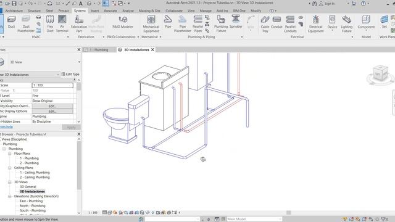Collapse the Elevations (Building Elevation) node
Viewport: 395px width, 222px height.
click(10, 196)
